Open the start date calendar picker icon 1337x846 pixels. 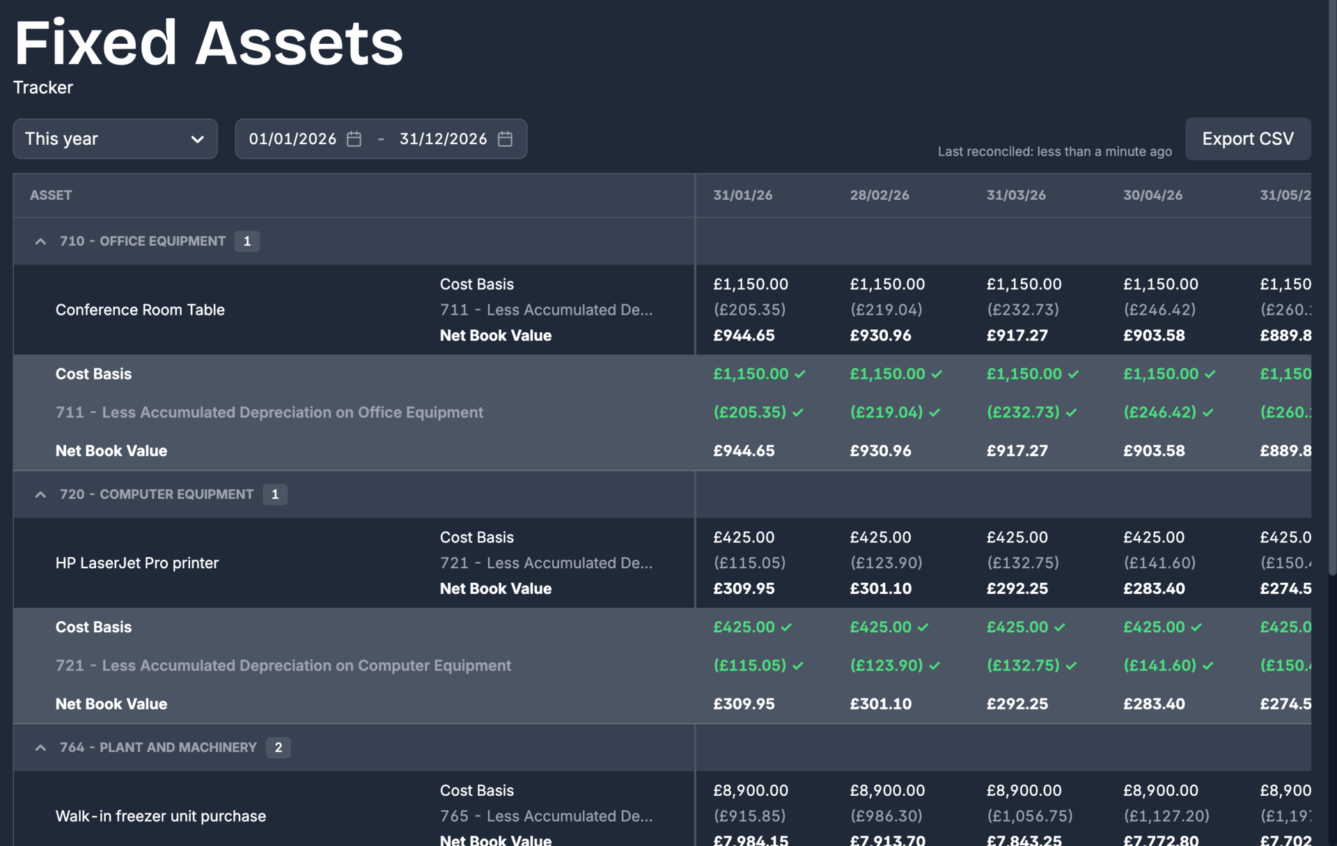354,139
